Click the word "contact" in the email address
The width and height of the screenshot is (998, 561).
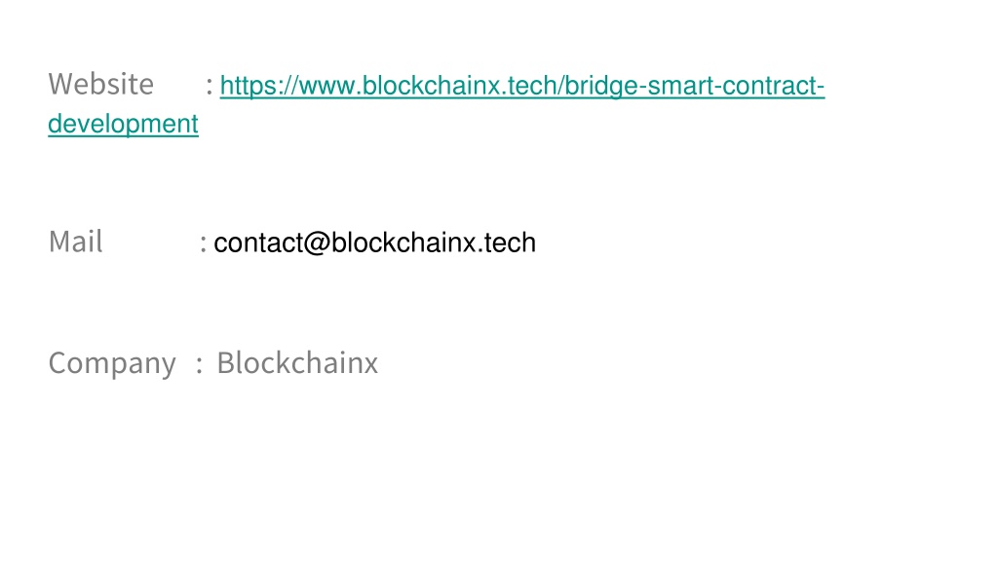(258, 243)
